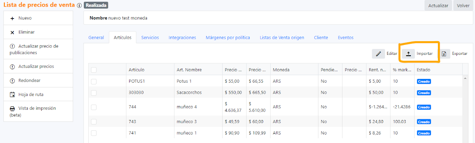
Task: Click the Eliminar sidebar label
Action: (x=26, y=32)
